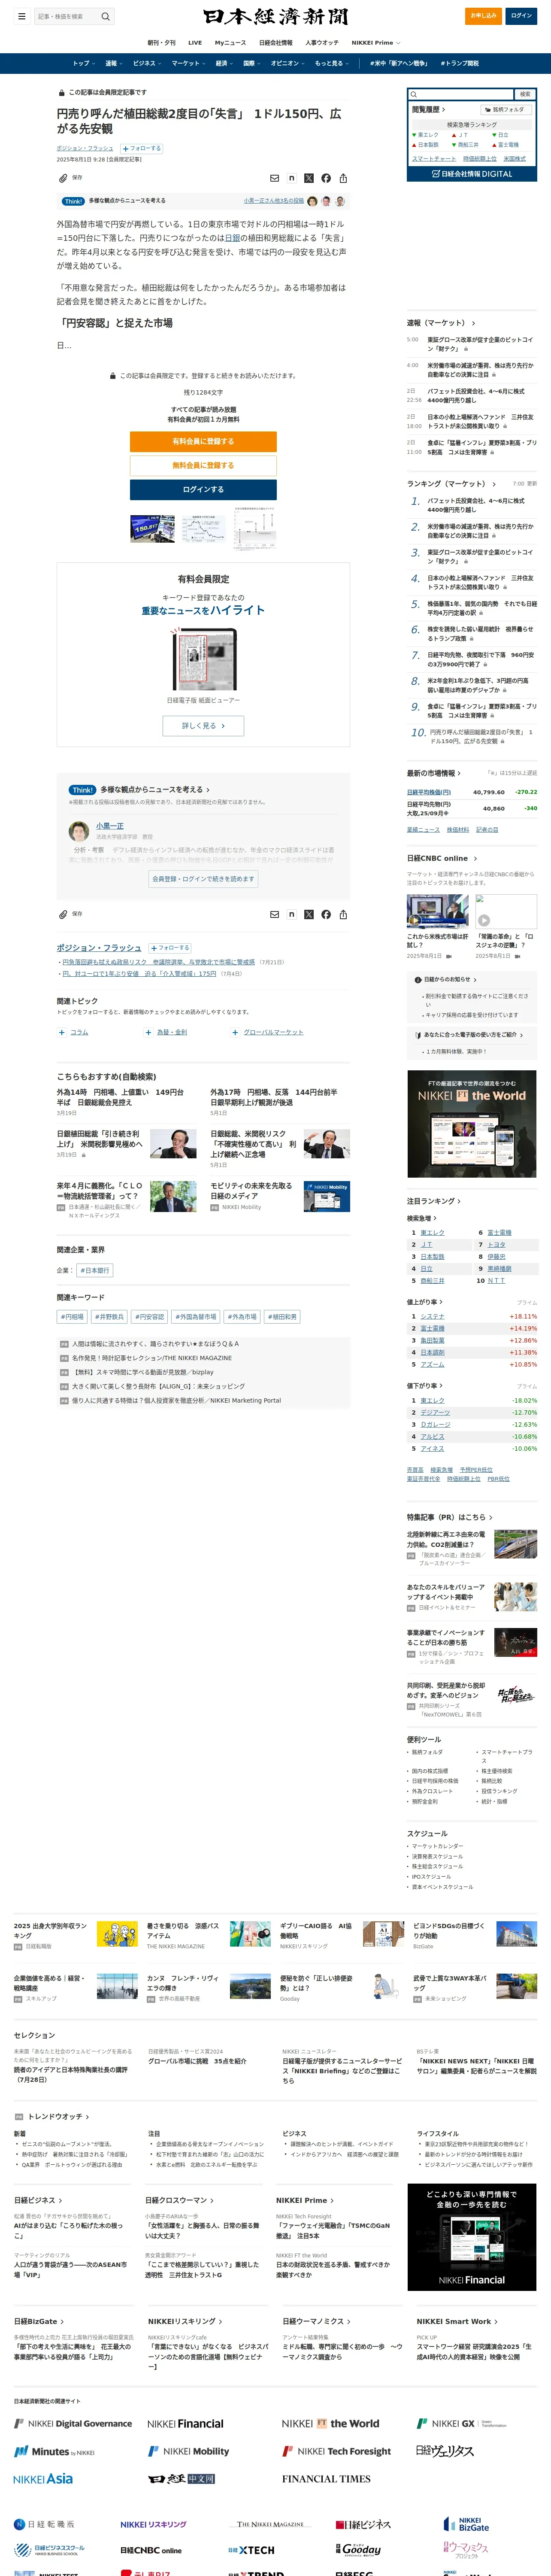The image size is (551, 2576).
Task: Play the 「常識の革命」 CNBC video
Action: click(506, 912)
